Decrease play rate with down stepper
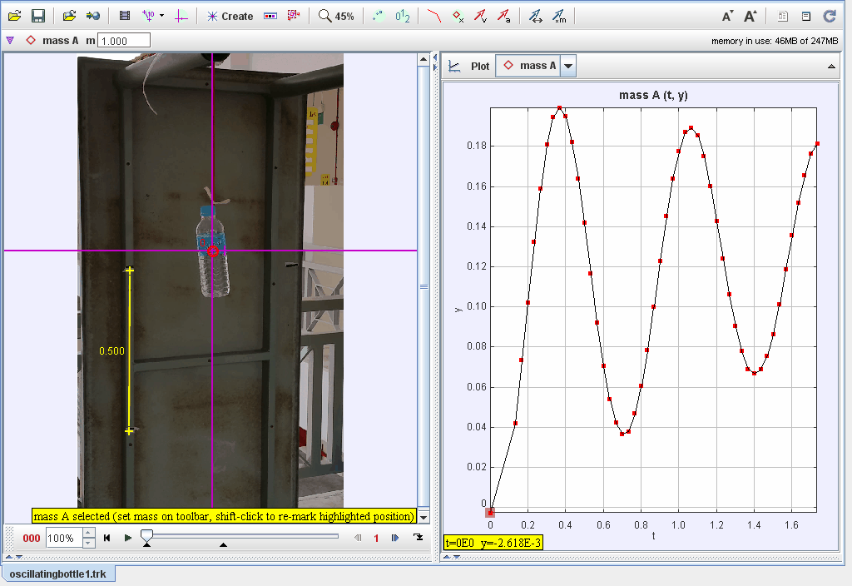 pos(88,543)
